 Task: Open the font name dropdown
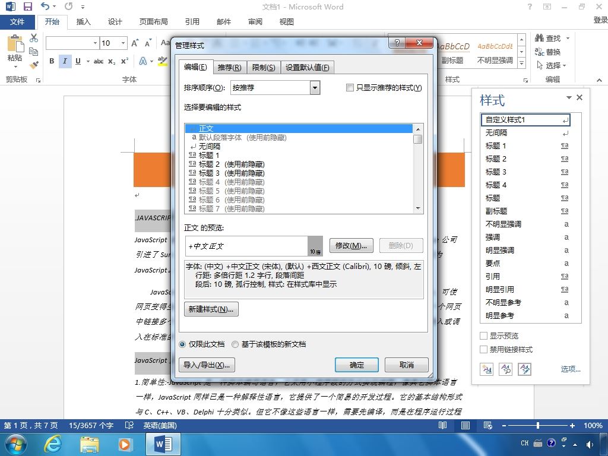[x=96, y=43]
